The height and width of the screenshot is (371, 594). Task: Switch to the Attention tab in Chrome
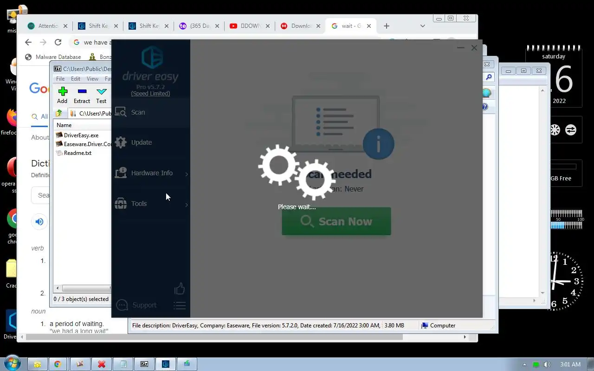[x=48, y=26]
